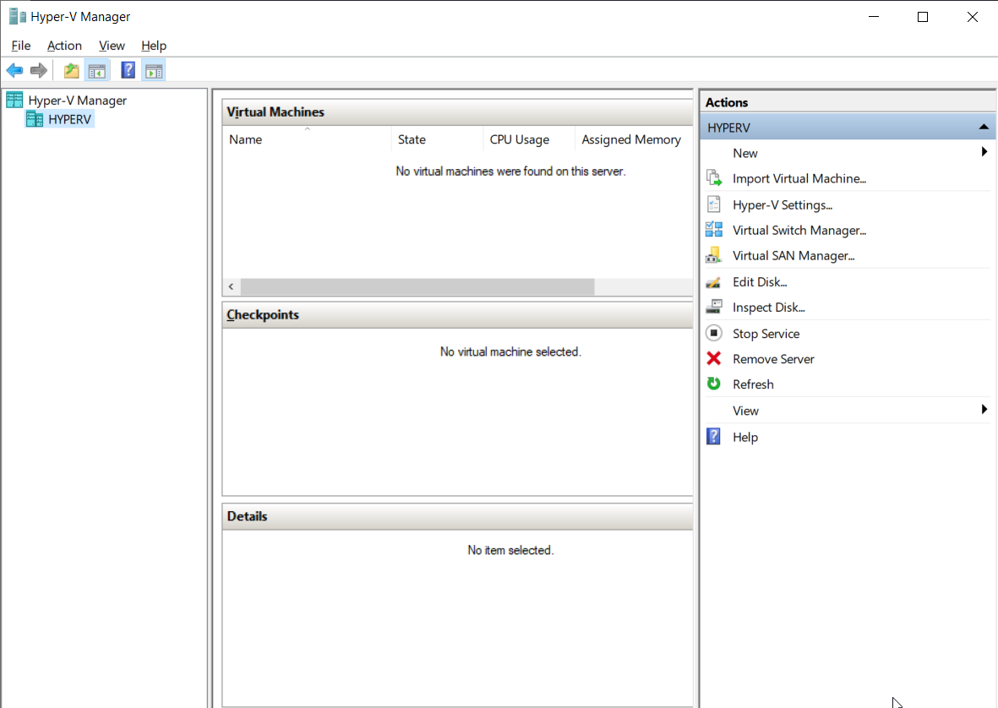The width and height of the screenshot is (998, 708).
Task: Open Hyper-V Settings
Action: 782,204
